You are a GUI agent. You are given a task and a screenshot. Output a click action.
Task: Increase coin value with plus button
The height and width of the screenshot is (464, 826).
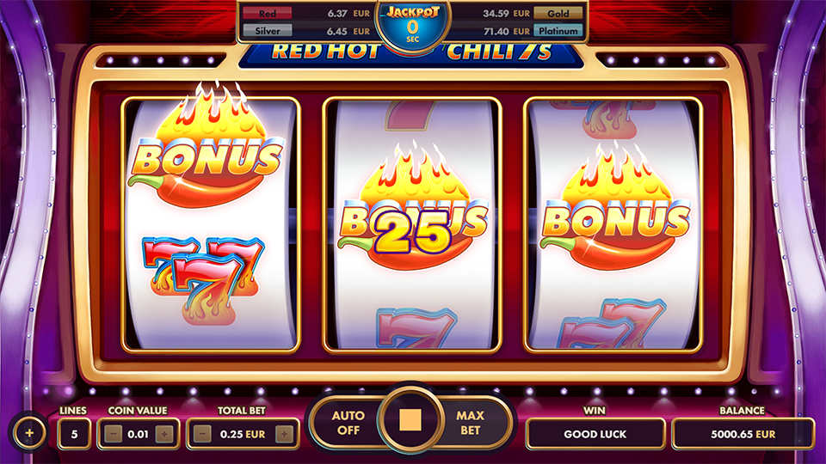[164, 434]
